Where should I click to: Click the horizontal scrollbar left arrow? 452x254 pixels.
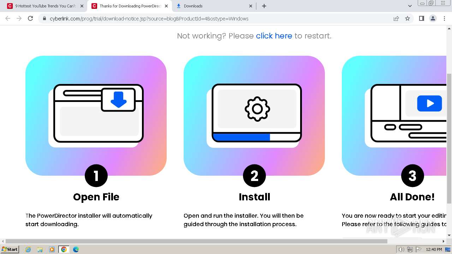click(3, 241)
